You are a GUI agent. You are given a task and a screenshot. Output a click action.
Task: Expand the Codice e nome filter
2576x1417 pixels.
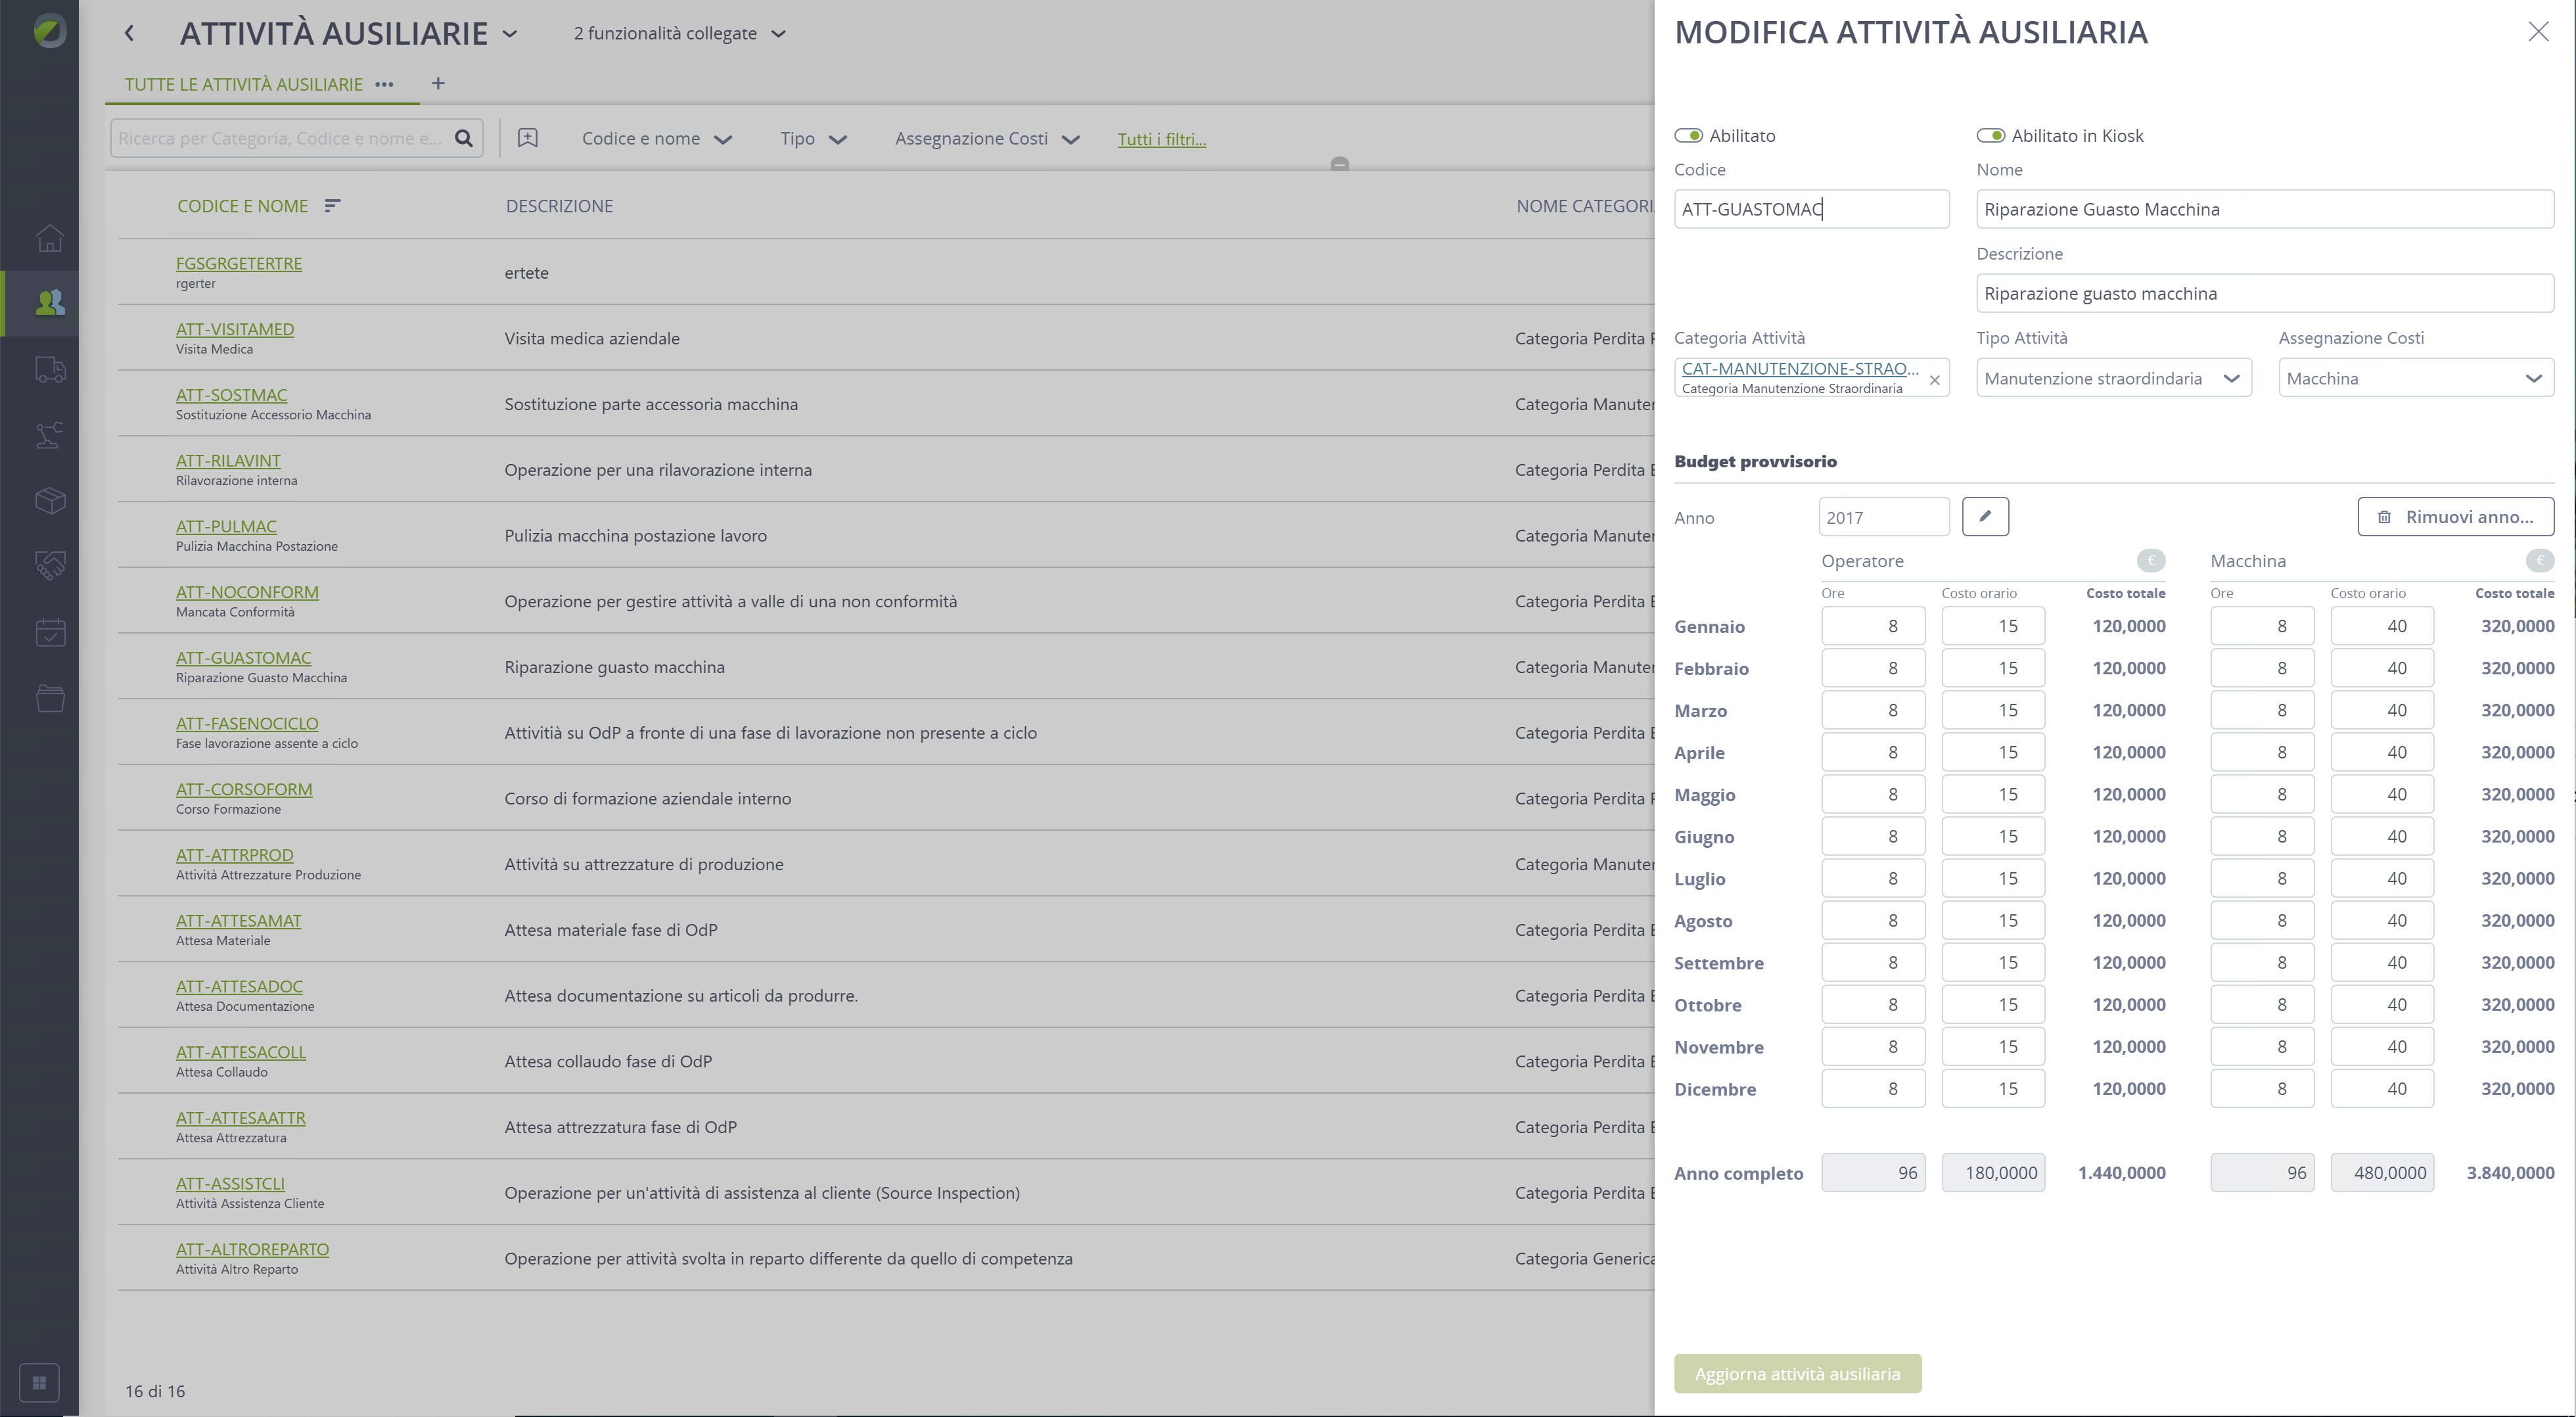click(657, 139)
